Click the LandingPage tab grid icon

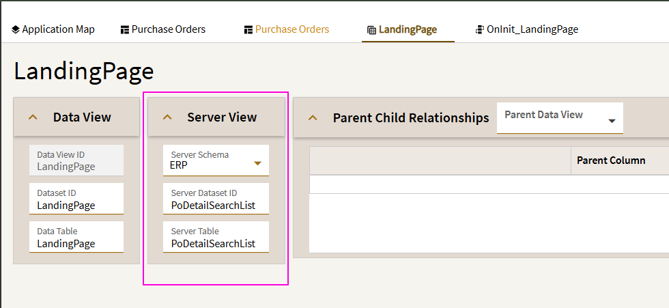pyautogui.click(x=371, y=30)
